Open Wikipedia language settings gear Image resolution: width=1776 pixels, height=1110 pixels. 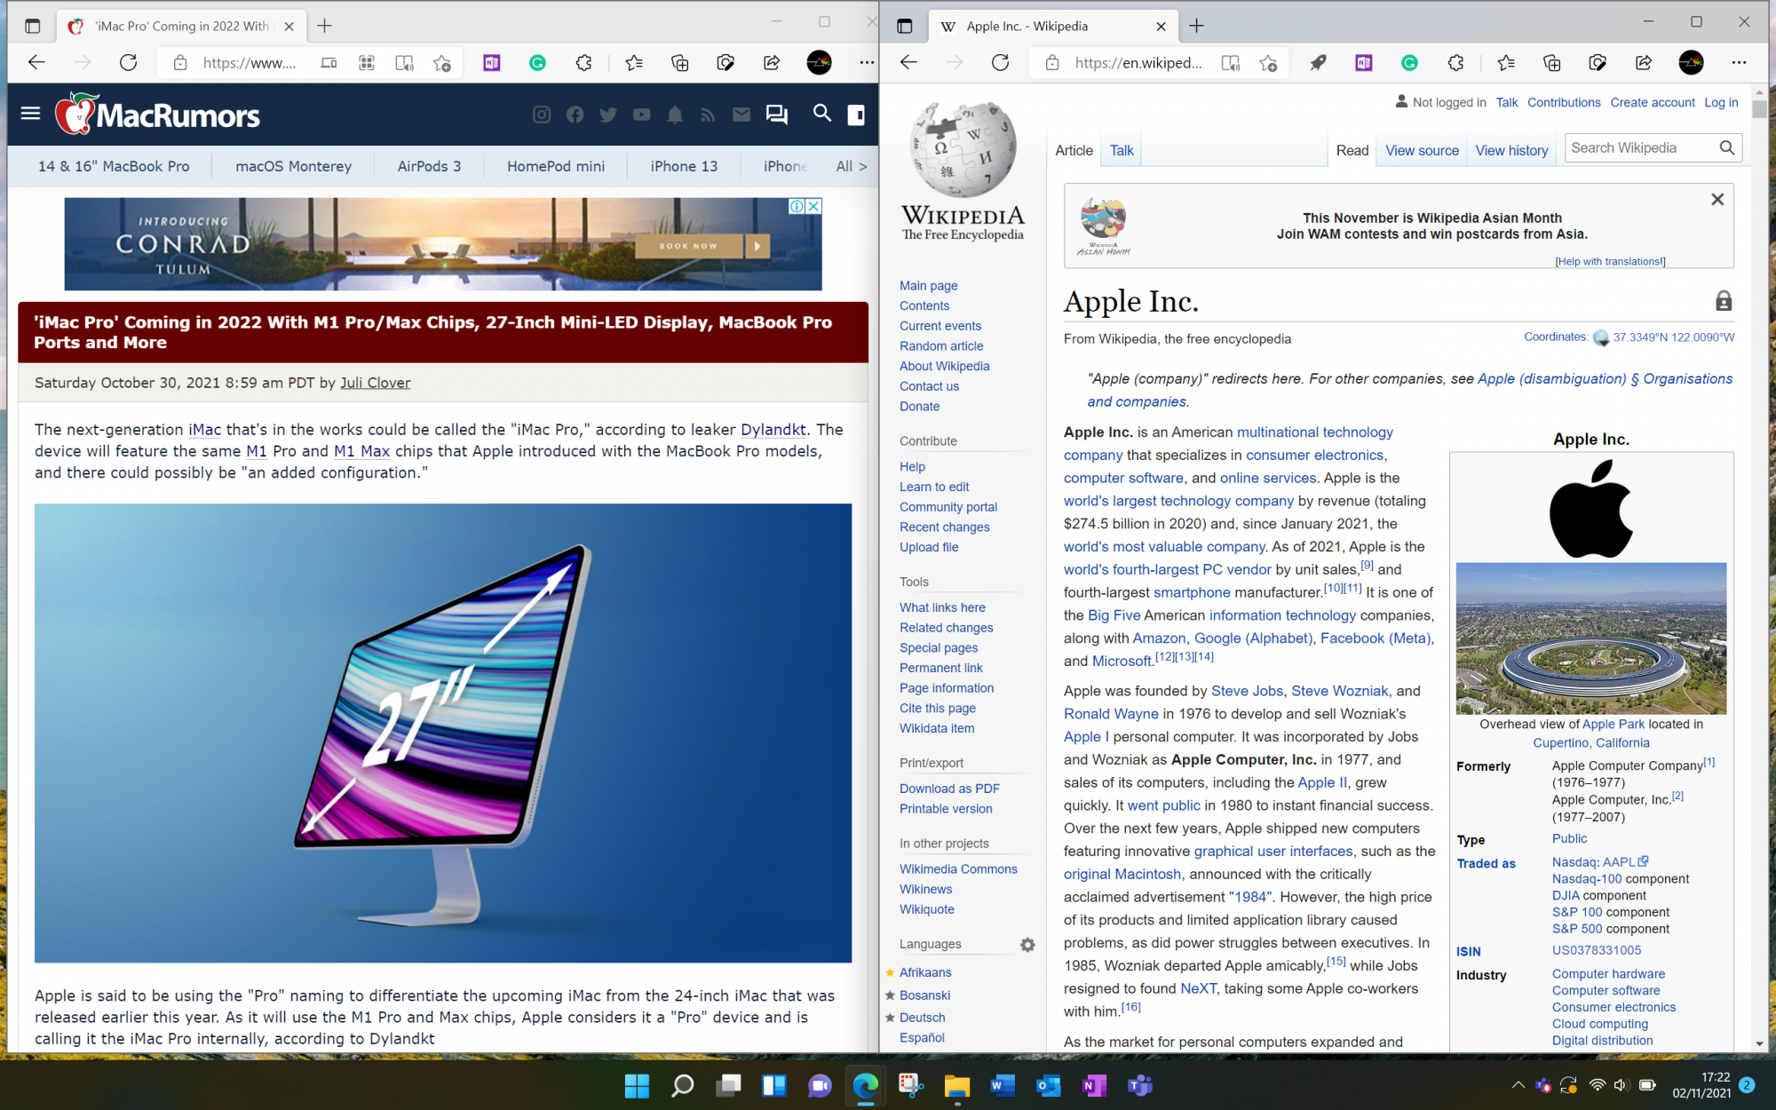coord(1027,945)
